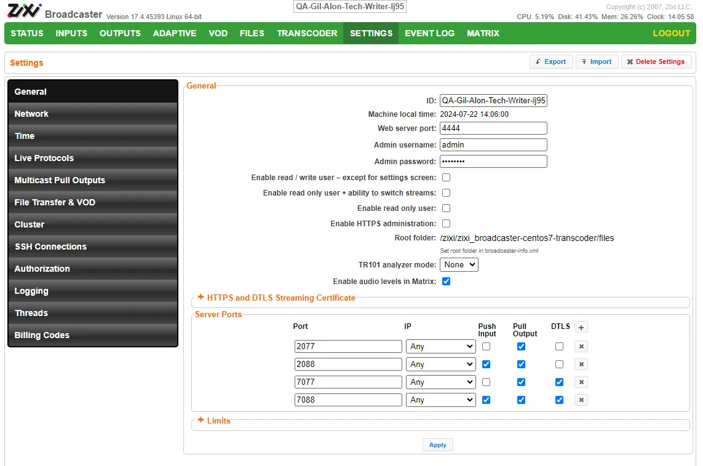Click Delete Settings button

tap(656, 62)
